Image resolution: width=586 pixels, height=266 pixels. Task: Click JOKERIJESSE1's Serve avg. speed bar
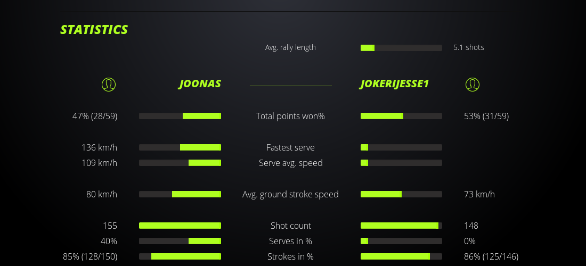401,163
